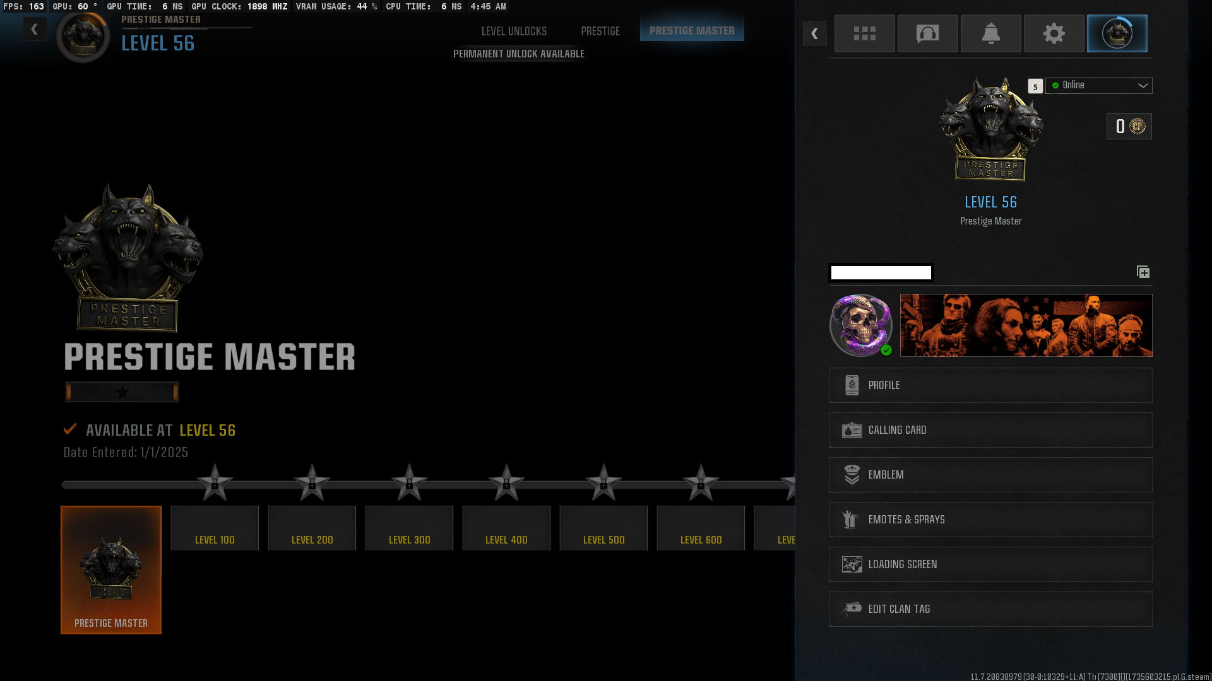This screenshot has width=1212, height=681.
Task: Click the Emblem menu icon
Action: (x=852, y=475)
